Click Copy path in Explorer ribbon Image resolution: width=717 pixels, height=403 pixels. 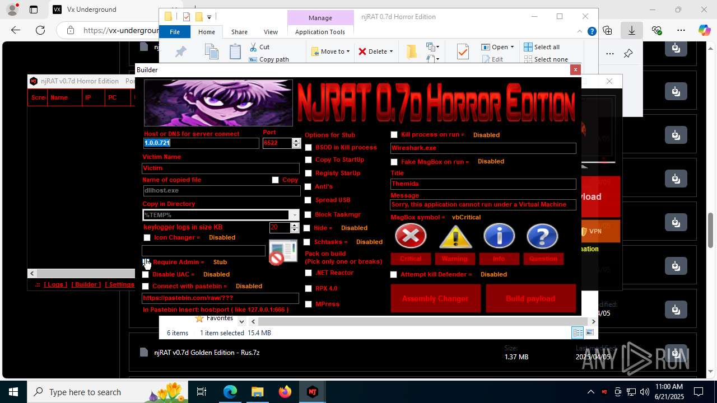point(269,59)
